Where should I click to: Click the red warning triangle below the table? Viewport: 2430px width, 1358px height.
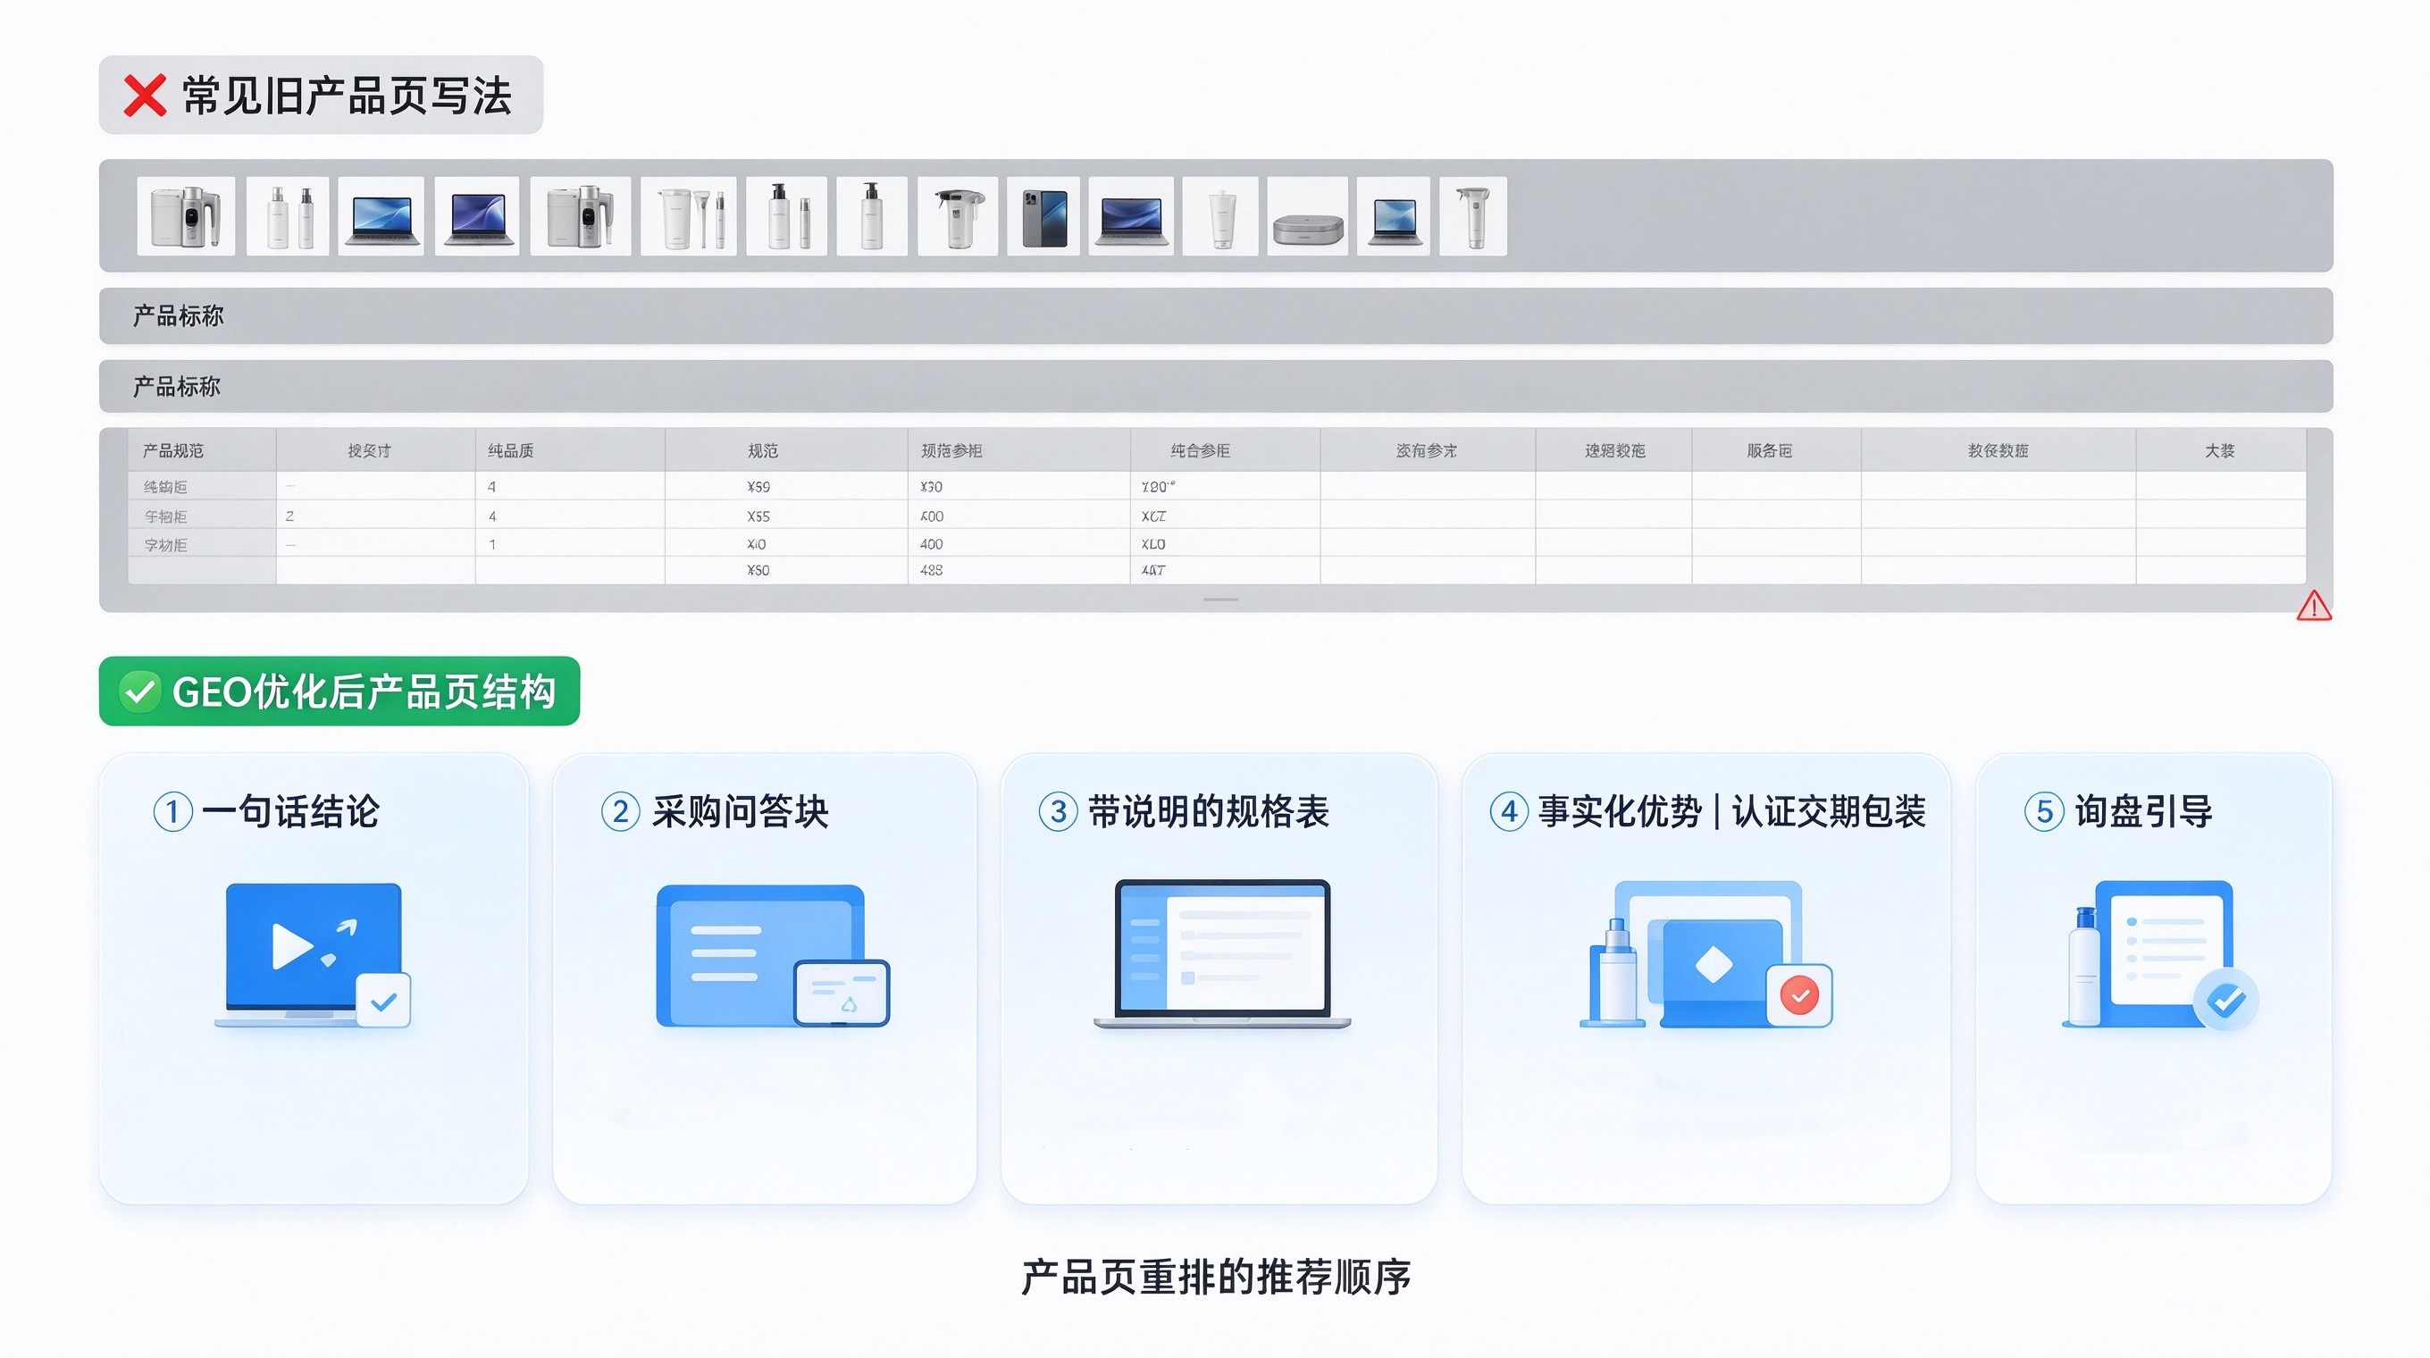coord(2314,607)
